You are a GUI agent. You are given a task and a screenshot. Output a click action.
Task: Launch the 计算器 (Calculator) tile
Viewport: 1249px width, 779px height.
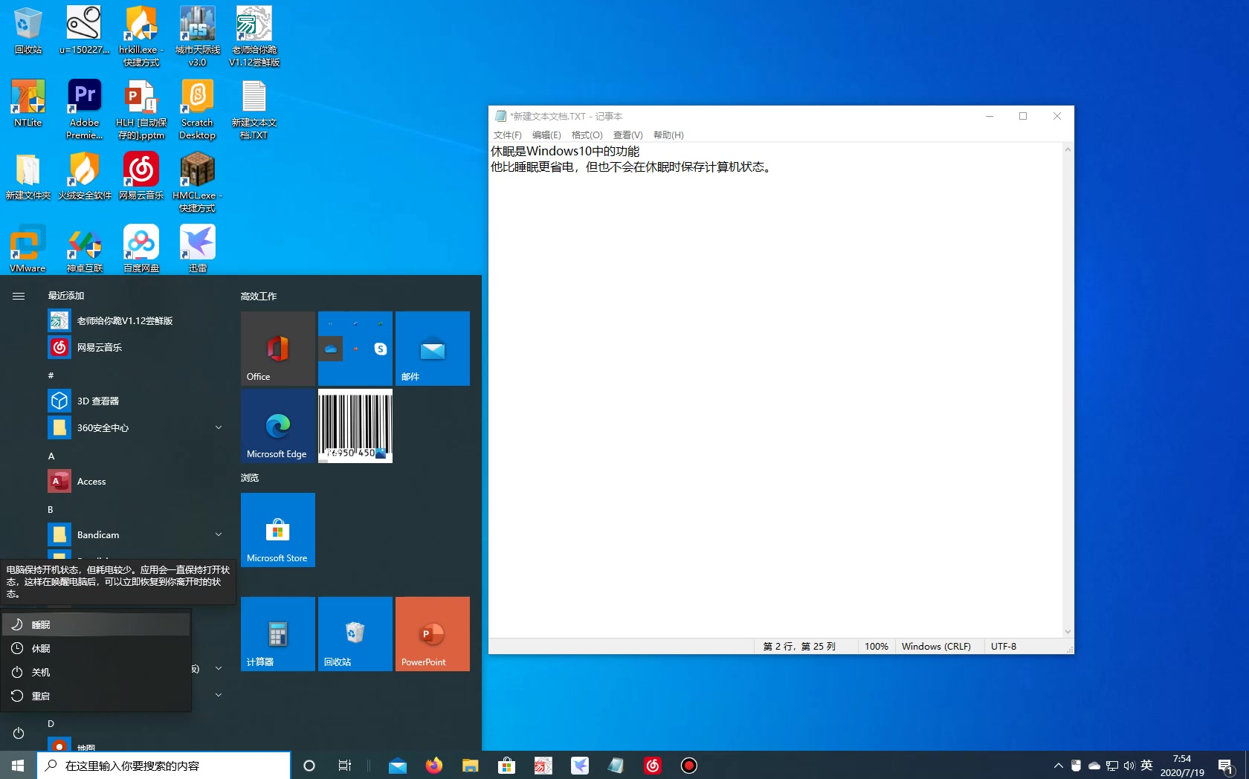coord(277,634)
